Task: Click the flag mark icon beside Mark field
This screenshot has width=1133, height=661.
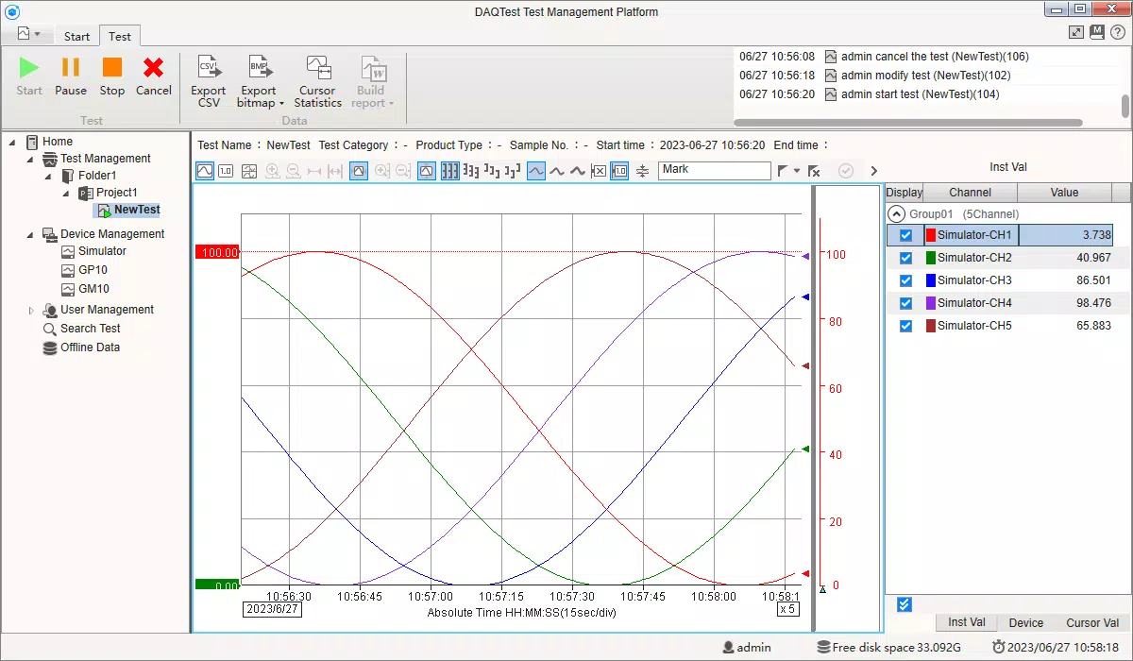Action: [783, 171]
